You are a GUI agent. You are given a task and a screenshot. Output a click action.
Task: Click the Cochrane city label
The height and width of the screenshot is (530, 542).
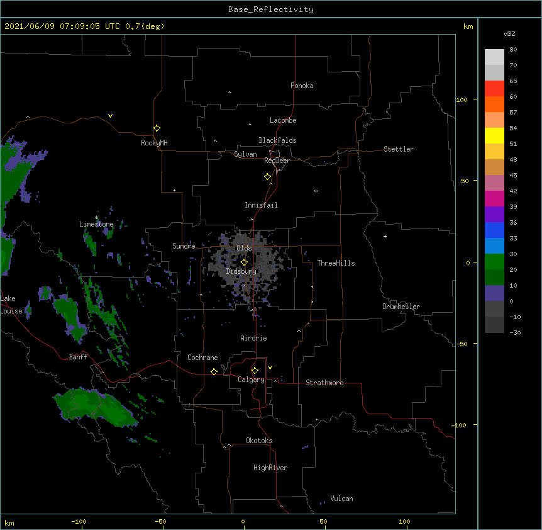(202, 358)
